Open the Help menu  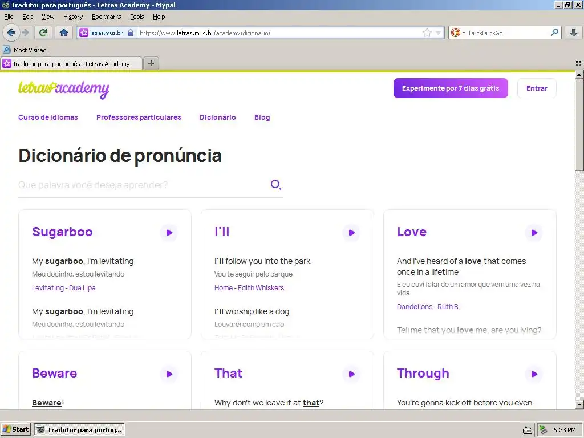(x=159, y=17)
